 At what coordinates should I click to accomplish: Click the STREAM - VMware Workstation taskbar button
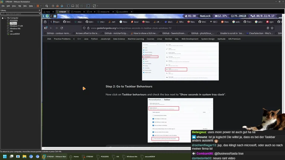[x=54, y=157]
